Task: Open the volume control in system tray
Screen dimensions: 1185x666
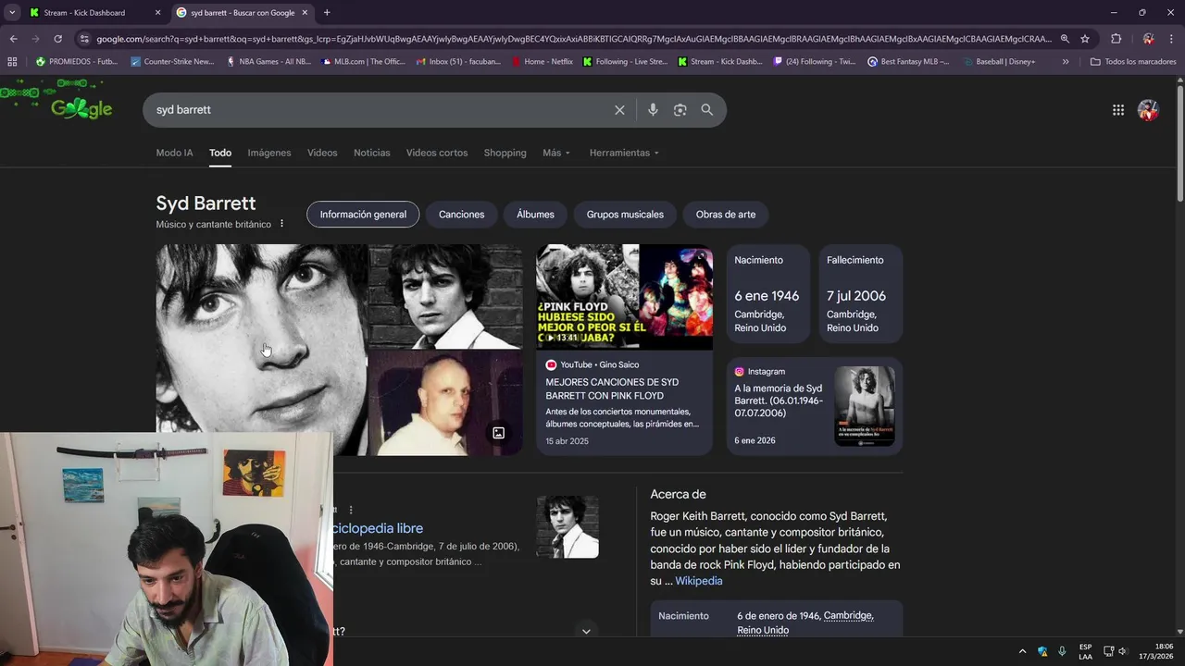Action: (x=1123, y=651)
